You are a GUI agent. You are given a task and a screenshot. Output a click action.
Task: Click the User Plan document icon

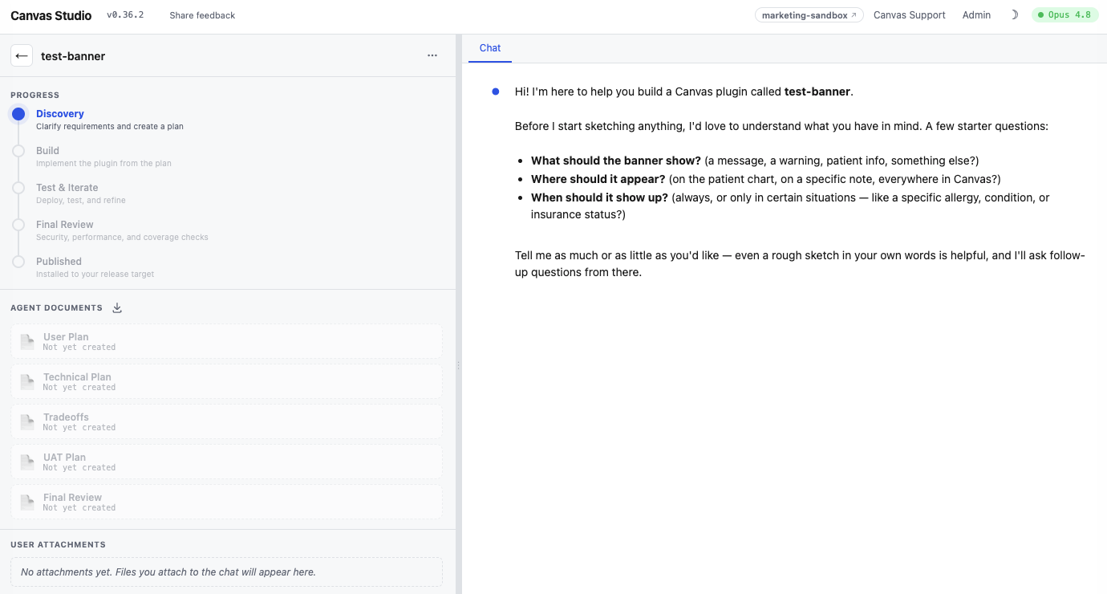pyautogui.click(x=28, y=341)
